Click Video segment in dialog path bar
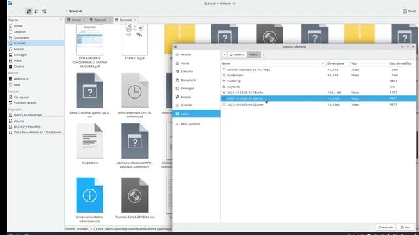The image size is (419, 235). (x=253, y=55)
